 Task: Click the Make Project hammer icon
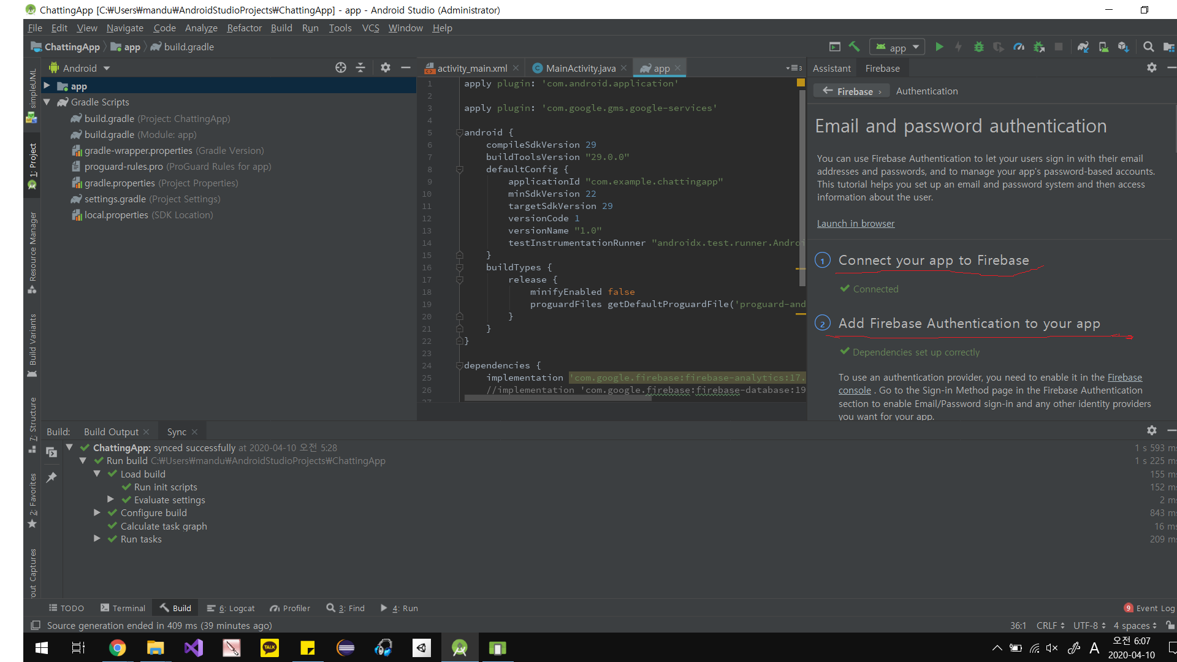[x=854, y=47]
